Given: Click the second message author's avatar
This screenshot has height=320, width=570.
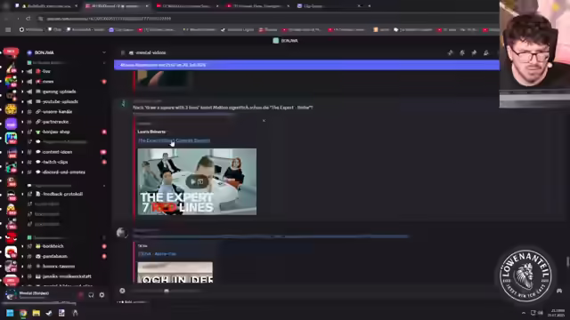Looking at the screenshot, I should point(121,233).
